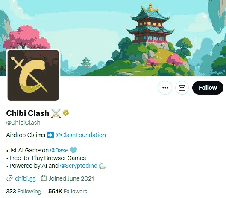Click the gold verified badge
Image resolution: width=226 pixels, height=198 pixels.
pyautogui.click(x=66, y=113)
